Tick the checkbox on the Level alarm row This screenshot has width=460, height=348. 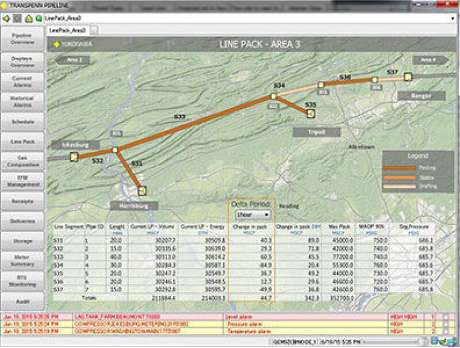pos(445,316)
